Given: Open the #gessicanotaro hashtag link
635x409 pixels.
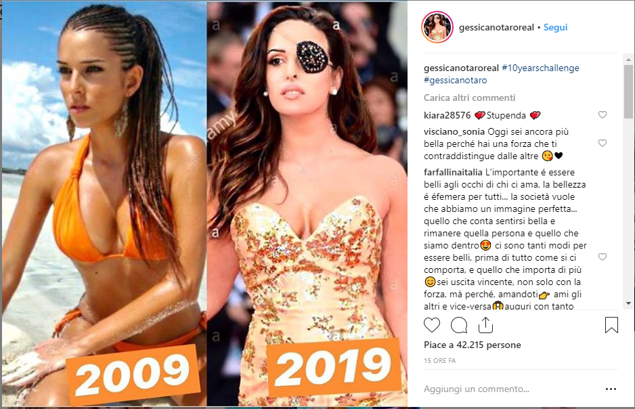Looking at the screenshot, I should pos(455,80).
